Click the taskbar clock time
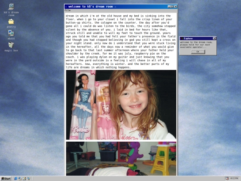The height and width of the screenshot is (181, 241). pyautogui.click(x=234, y=178)
